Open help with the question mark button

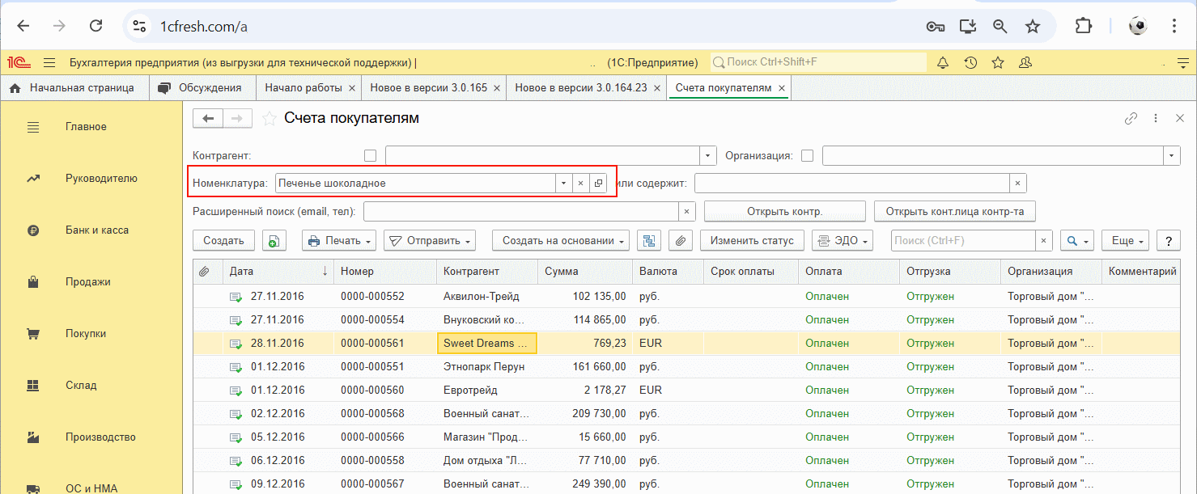(x=1168, y=240)
